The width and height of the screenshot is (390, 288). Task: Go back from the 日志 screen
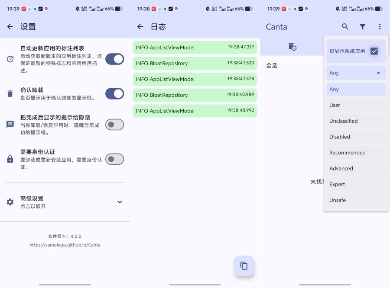tap(140, 26)
